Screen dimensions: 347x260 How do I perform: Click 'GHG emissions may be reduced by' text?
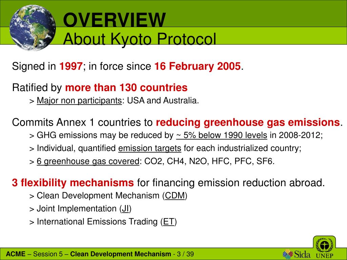[105, 135]
